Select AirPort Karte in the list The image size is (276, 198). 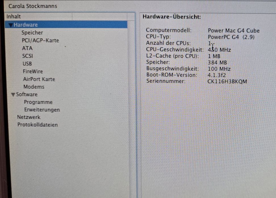point(39,79)
